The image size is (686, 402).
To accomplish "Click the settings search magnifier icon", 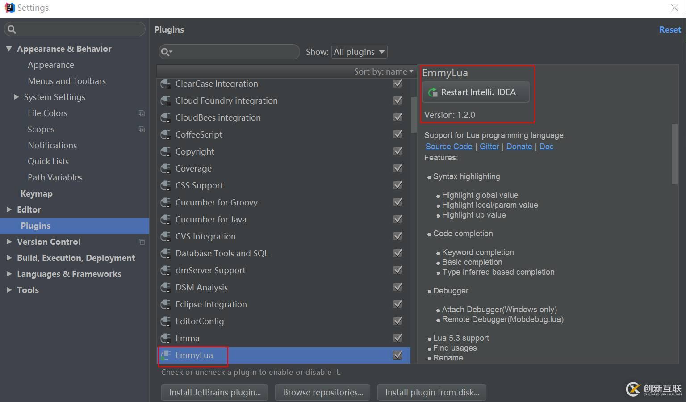I will [x=12, y=29].
